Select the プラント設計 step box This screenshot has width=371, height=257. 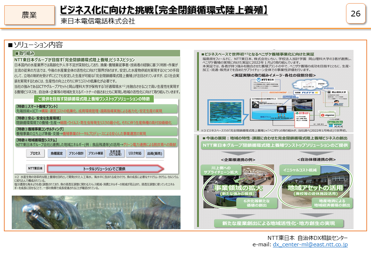point(76,153)
